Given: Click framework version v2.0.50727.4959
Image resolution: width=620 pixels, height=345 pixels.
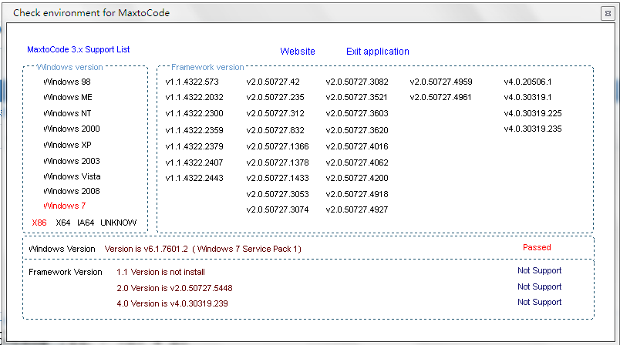Looking at the screenshot, I should (441, 82).
